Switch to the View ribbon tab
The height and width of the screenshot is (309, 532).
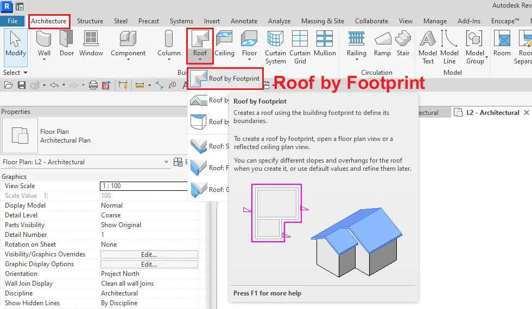(x=406, y=21)
